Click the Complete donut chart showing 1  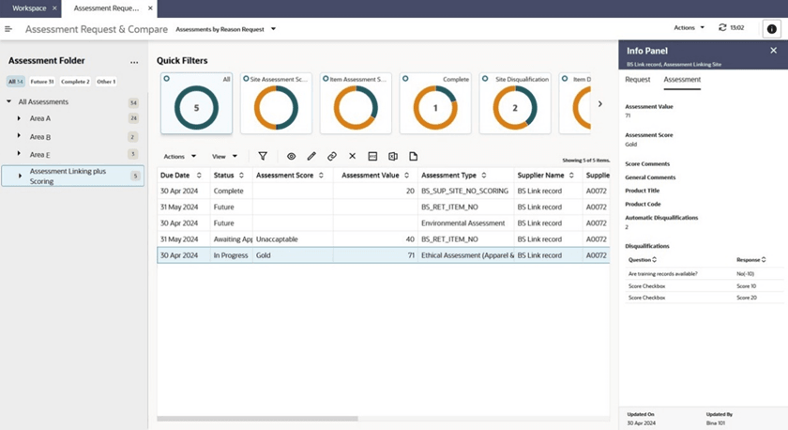435,108
